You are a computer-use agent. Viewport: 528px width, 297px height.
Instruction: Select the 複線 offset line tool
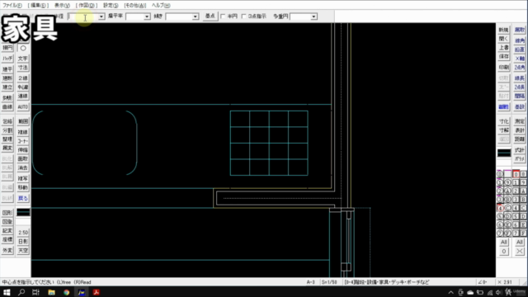pos(23,132)
